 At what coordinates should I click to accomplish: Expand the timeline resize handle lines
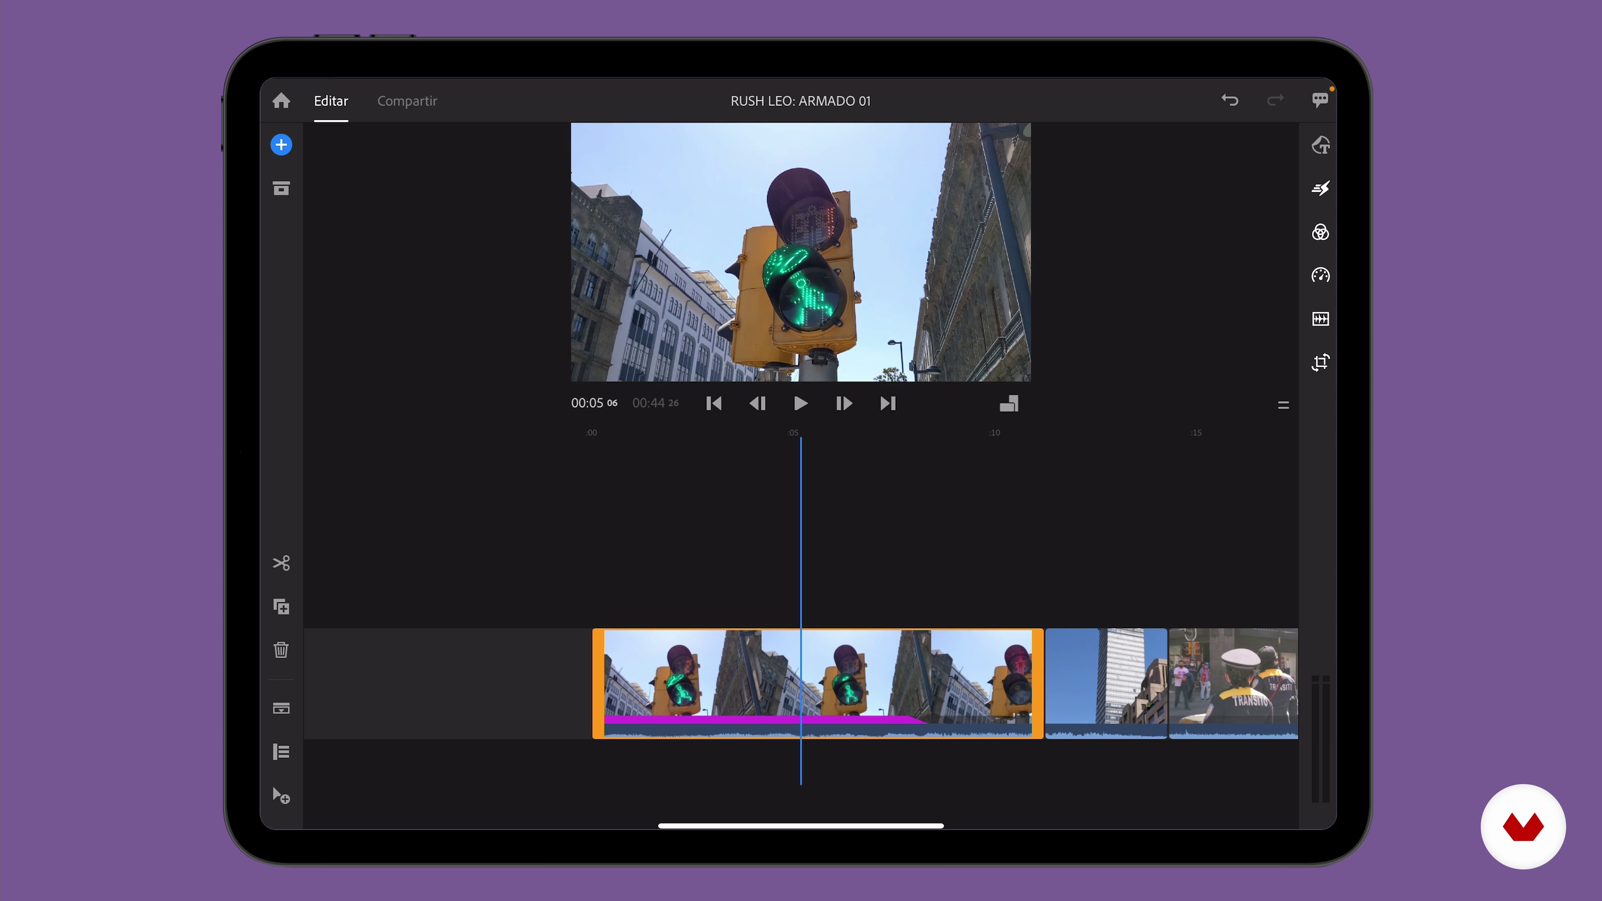coord(1283,405)
